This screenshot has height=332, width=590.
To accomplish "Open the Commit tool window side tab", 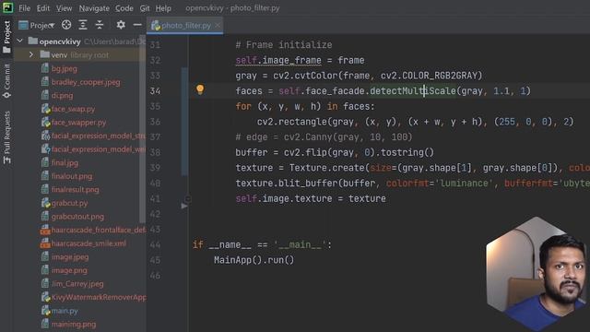I will coord(6,81).
